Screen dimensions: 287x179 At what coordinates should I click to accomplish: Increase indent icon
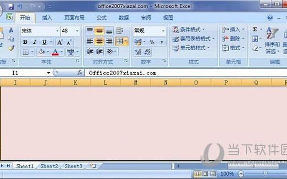[99, 52]
